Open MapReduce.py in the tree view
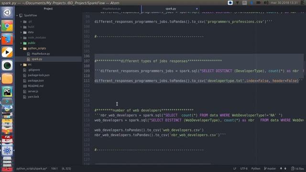The image size is (306, 172). (x=41, y=54)
